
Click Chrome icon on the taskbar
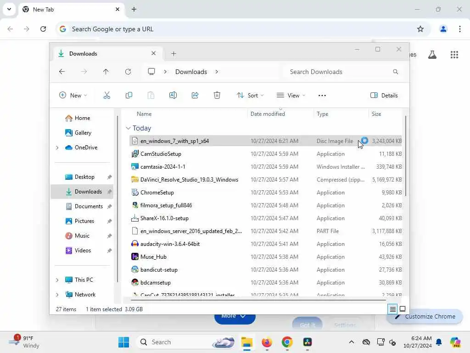point(287,342)
